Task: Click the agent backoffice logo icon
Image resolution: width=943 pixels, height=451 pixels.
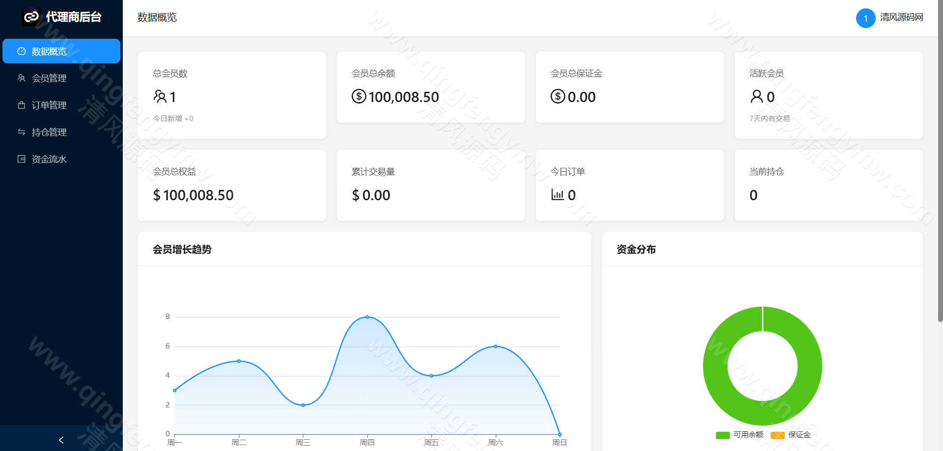Action: point(31,17)
